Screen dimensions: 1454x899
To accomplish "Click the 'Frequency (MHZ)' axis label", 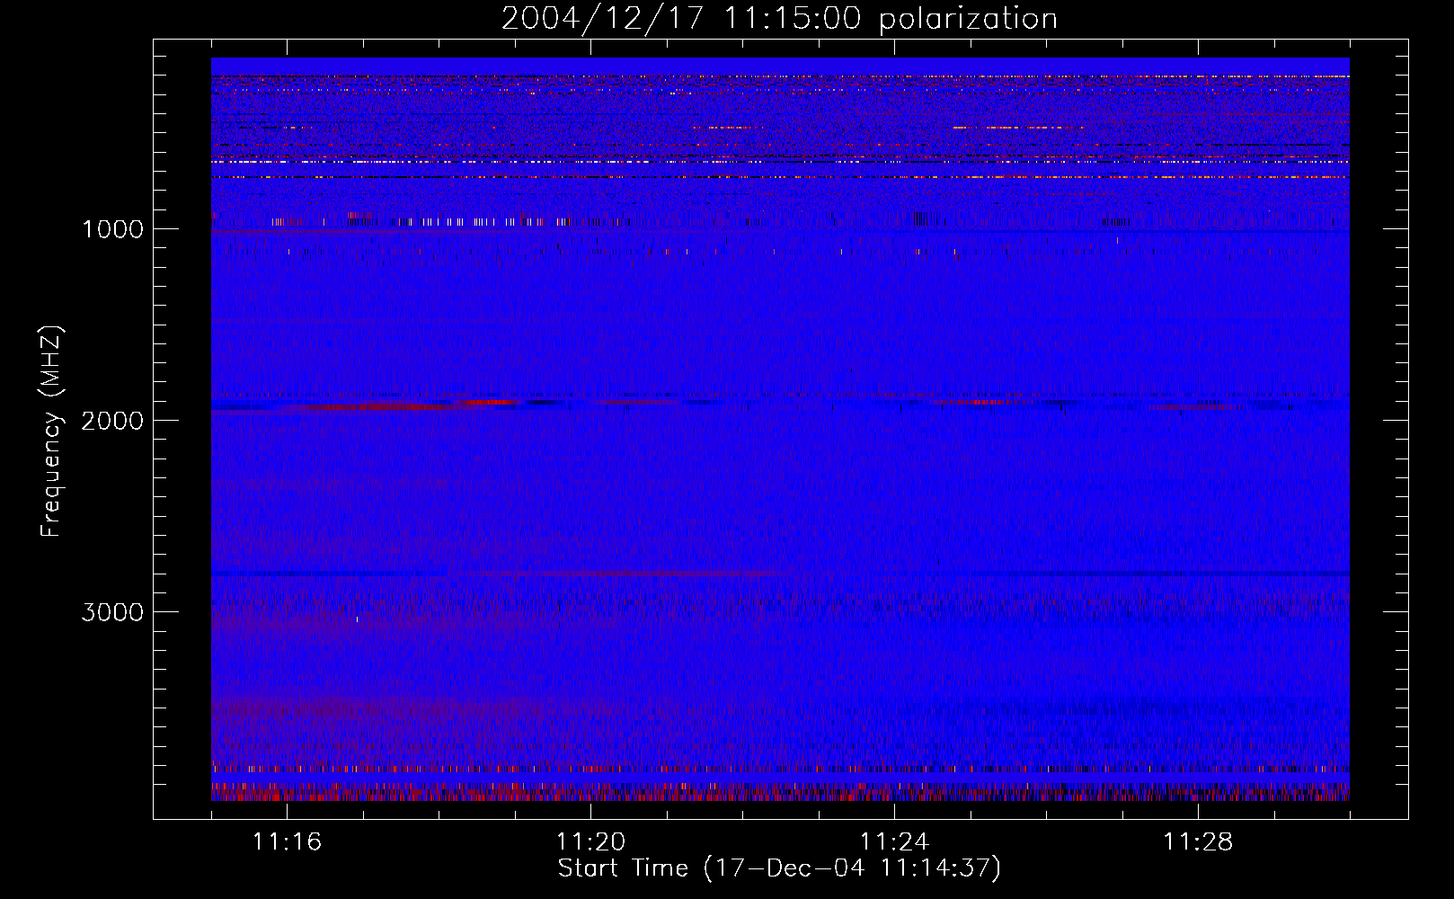I will click(x=52, y=431).
